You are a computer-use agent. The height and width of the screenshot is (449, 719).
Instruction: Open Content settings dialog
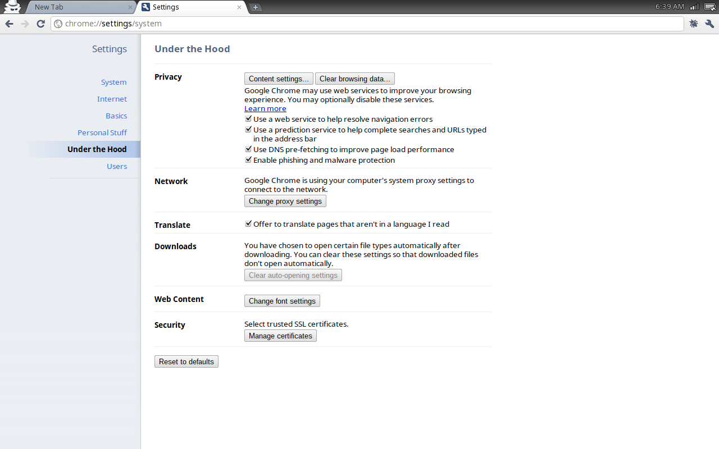click(279, 79)
